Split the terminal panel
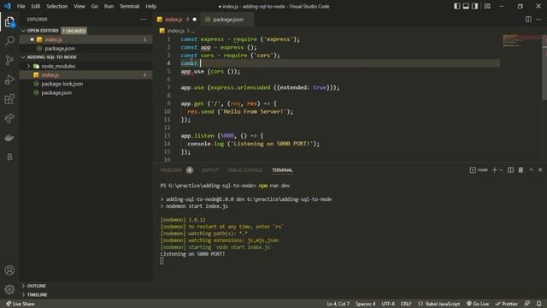The height and width of the screenshot is (308, 547). coord(510,169)
